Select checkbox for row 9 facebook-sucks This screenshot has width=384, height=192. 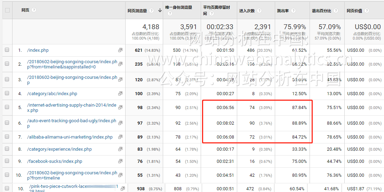(x=7, y=161)
